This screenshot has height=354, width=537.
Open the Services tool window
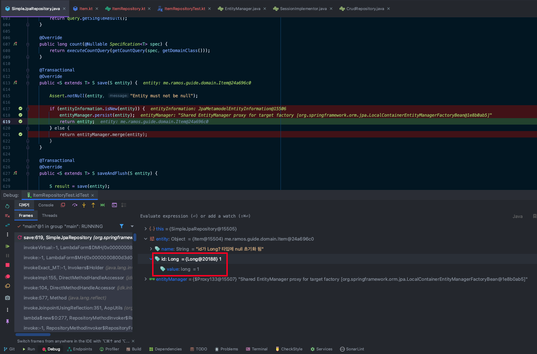click(x=321, y=349)
